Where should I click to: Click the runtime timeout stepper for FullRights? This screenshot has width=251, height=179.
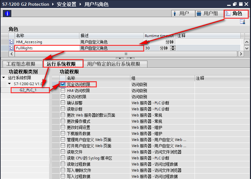tap(173, 48)
